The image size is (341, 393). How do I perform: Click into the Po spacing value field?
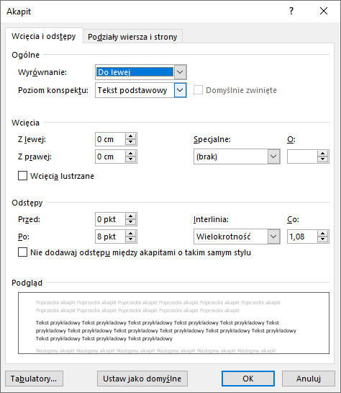110,237
